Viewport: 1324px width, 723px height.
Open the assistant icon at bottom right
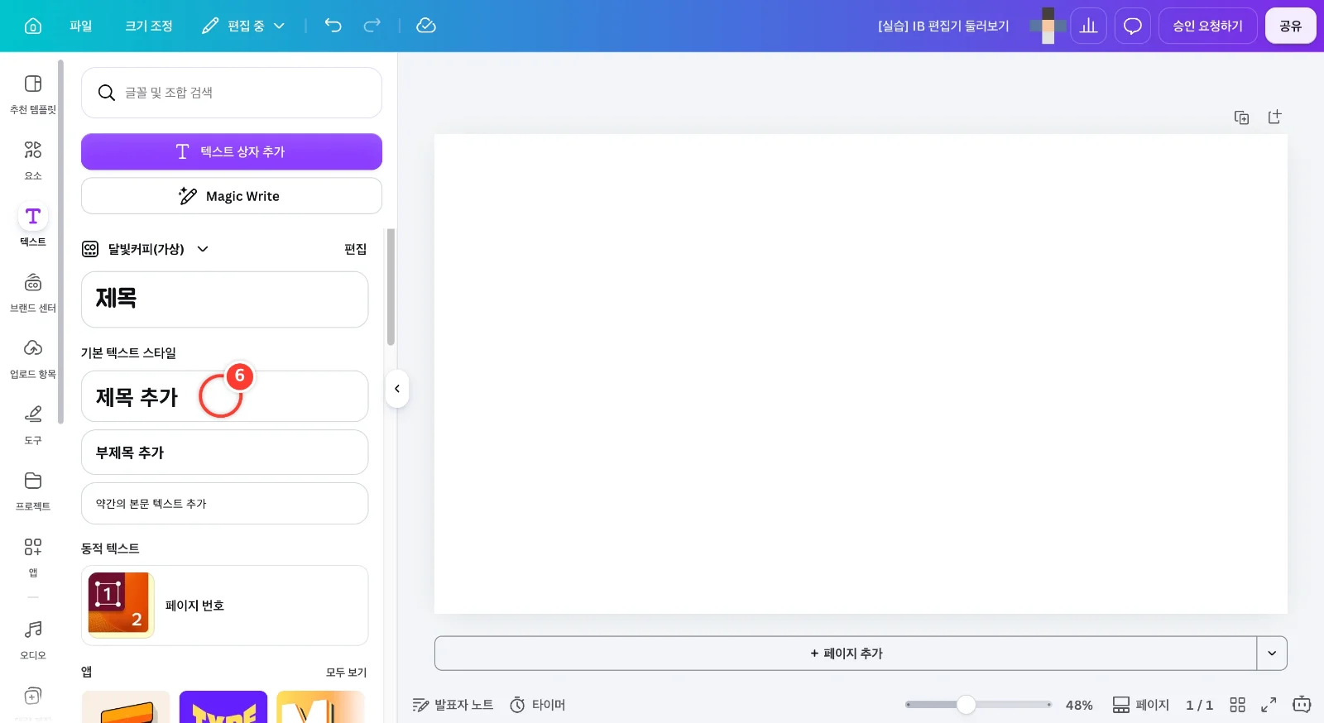(1302, 705)
